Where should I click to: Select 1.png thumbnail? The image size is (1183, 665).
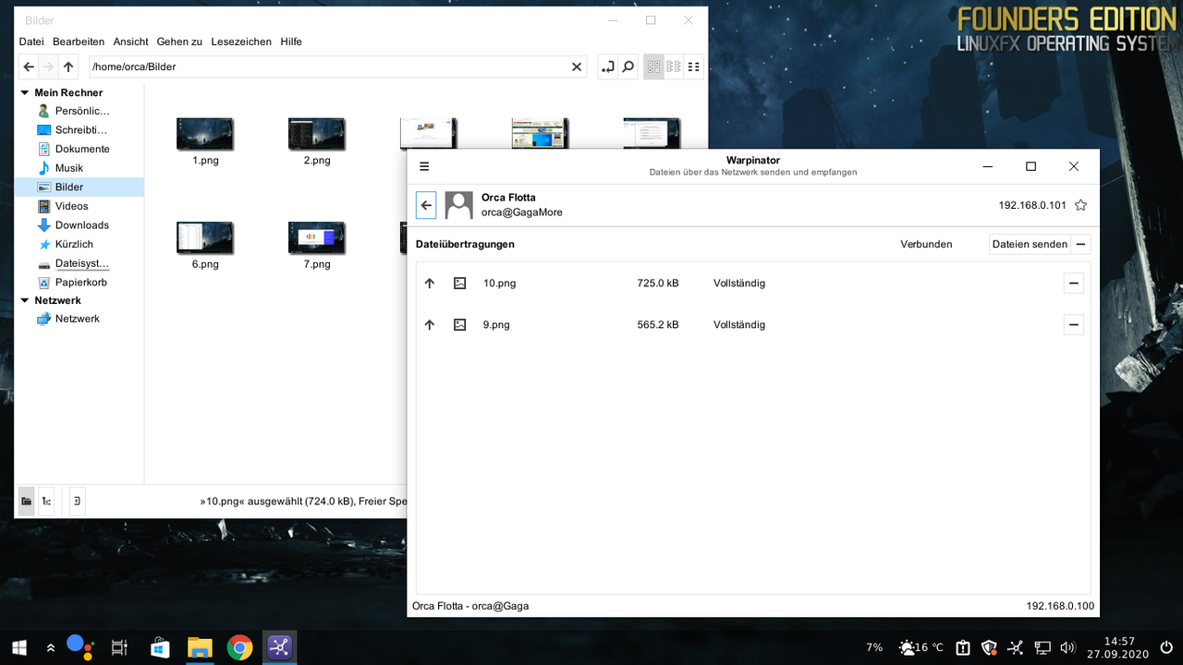205,134
